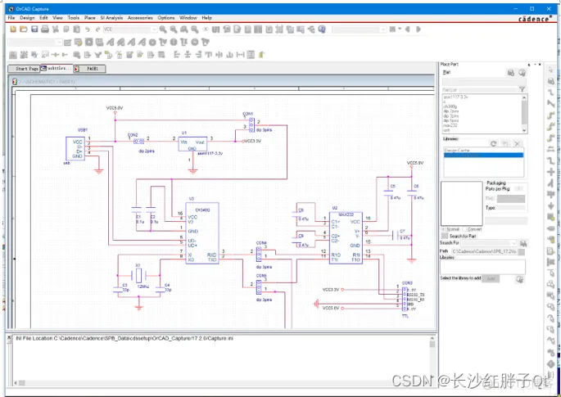Viewport: 561px width, 397px height.
Task: Click the part filter funnel icon
Action: click(x=522, y=89)
